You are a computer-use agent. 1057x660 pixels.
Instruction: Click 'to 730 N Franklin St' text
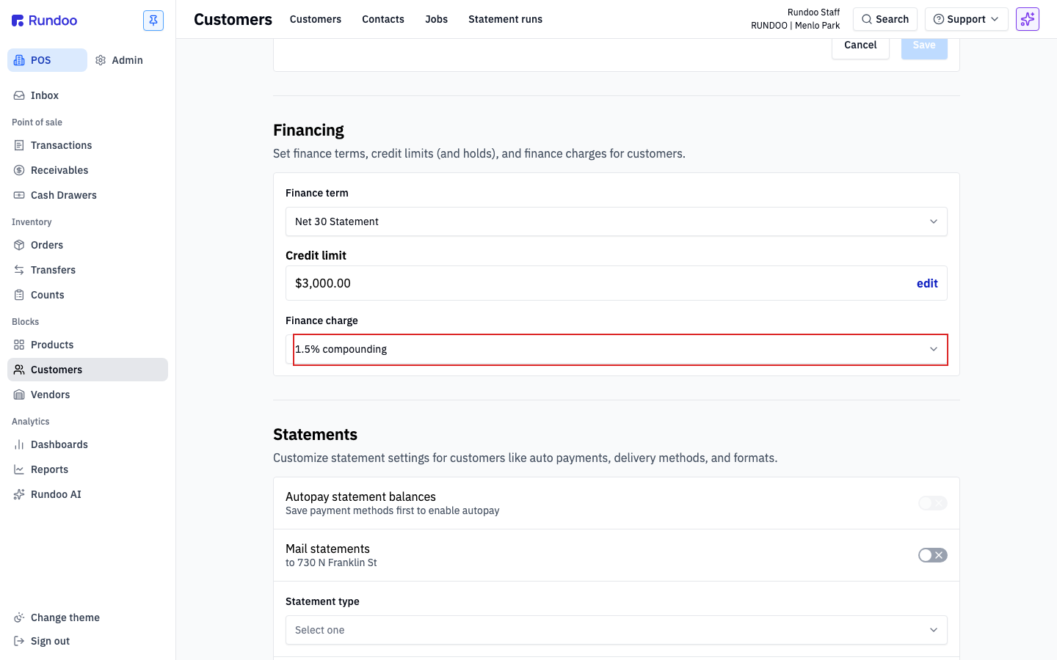(x=331, y=562)
